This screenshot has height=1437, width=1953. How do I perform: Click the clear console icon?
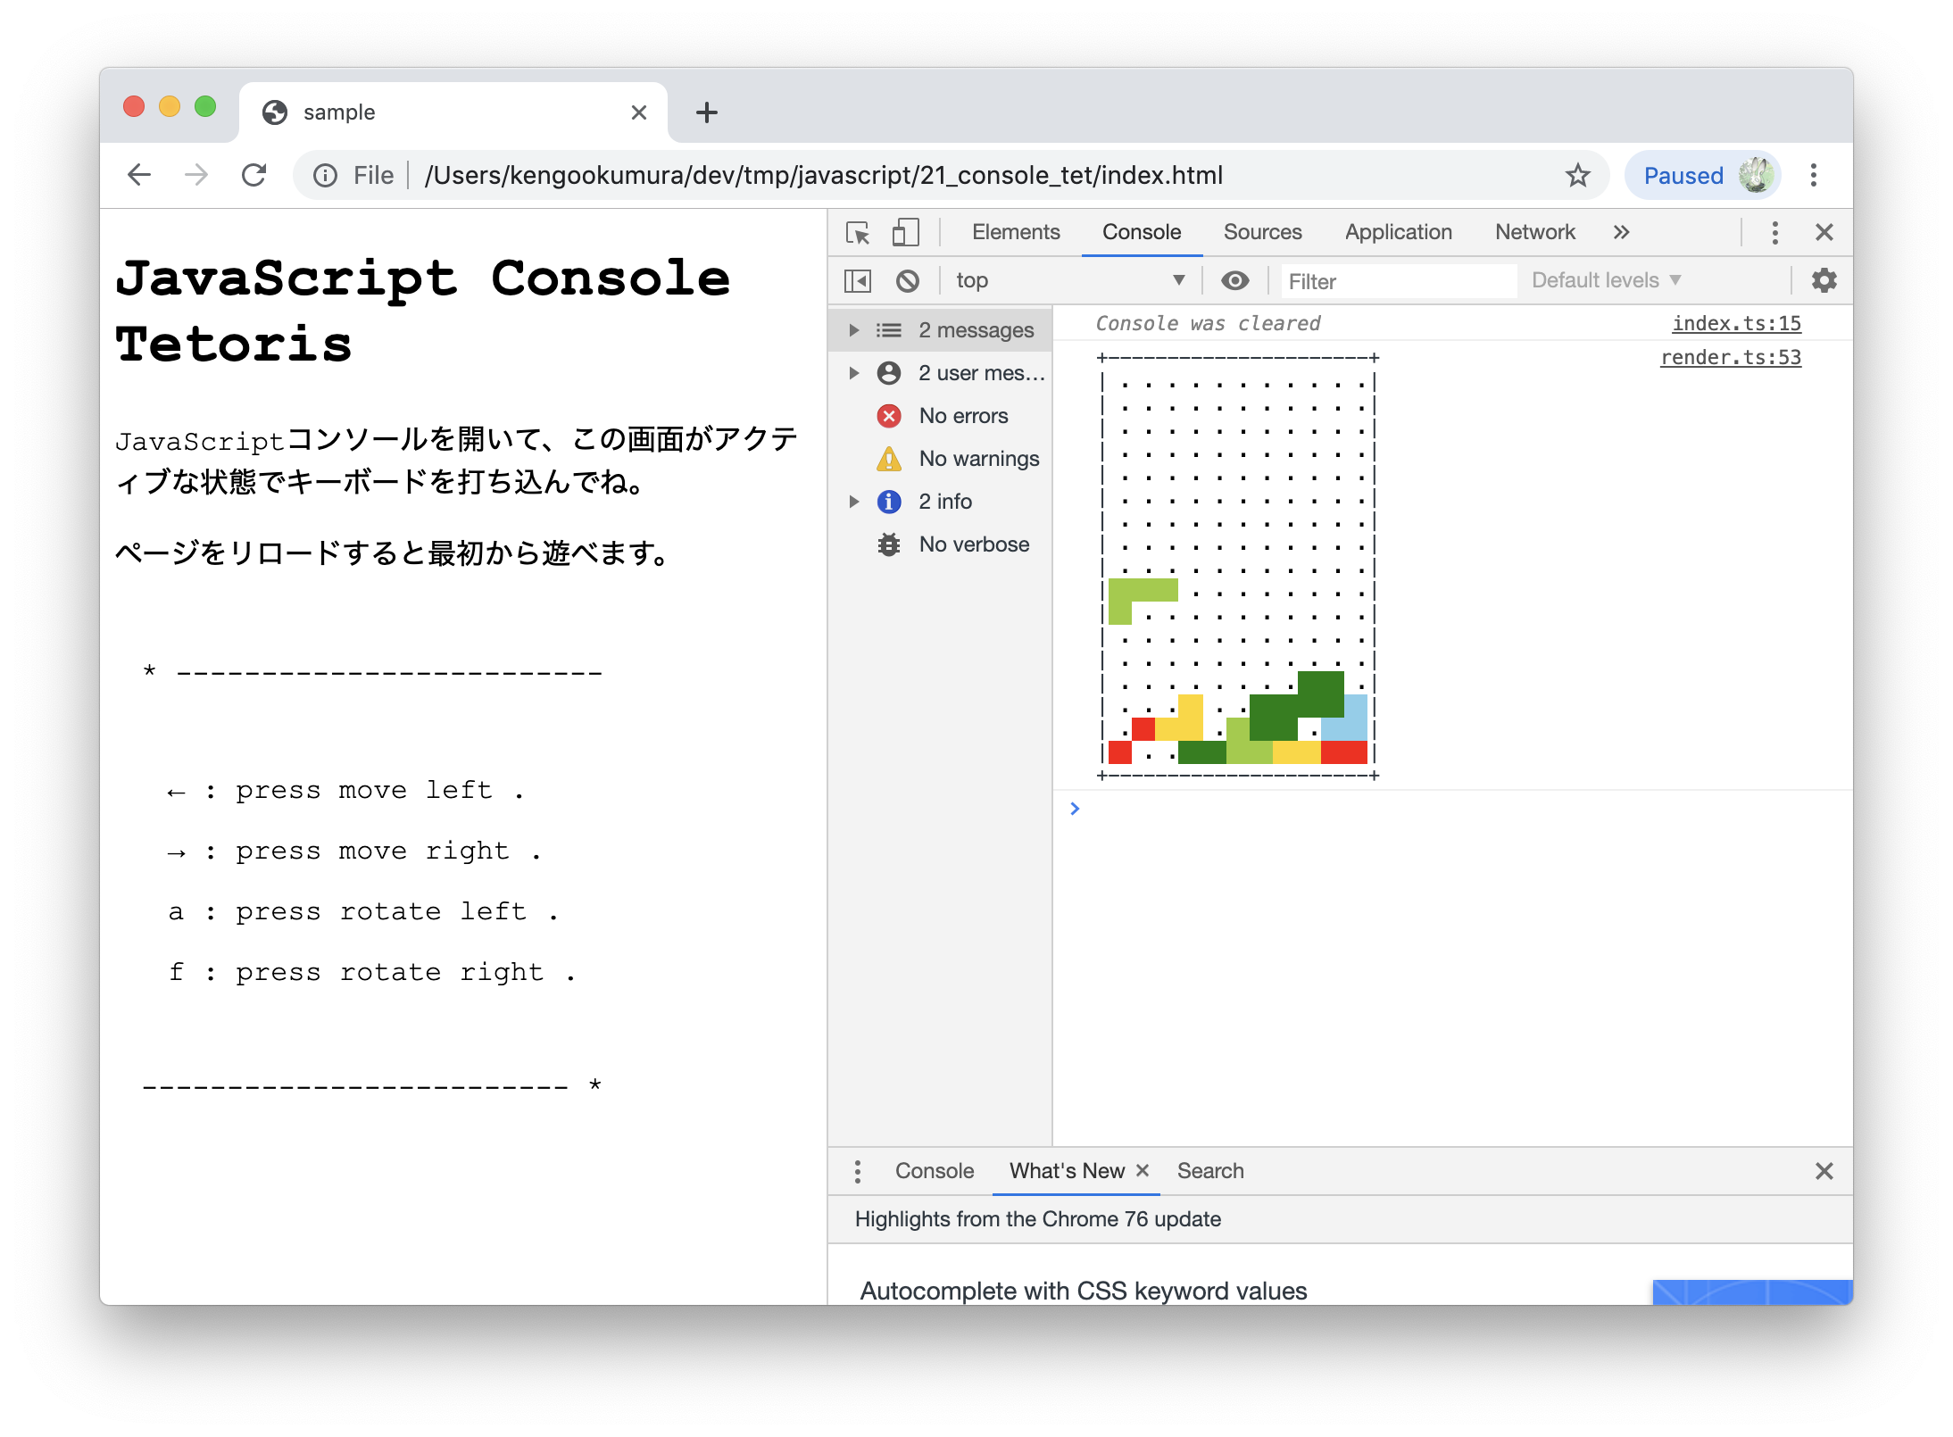click(908, 281)
